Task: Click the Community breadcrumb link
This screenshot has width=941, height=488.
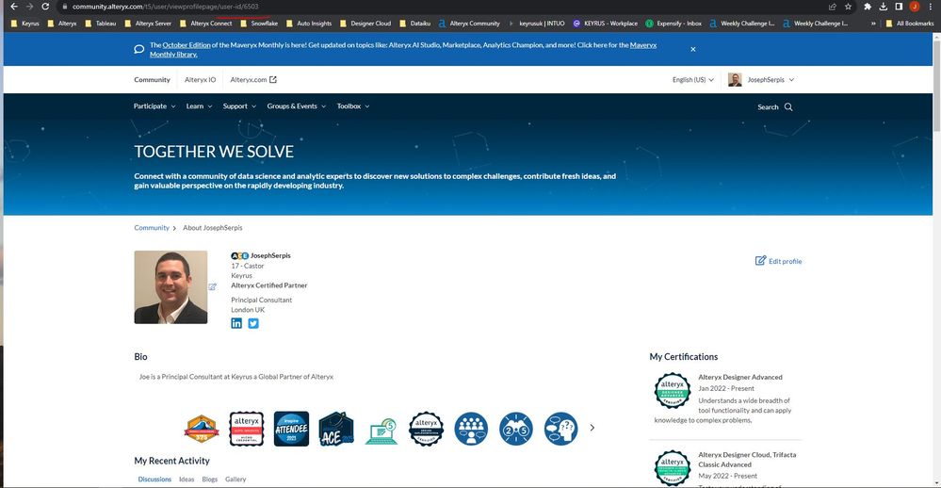Action: (152, 228)
